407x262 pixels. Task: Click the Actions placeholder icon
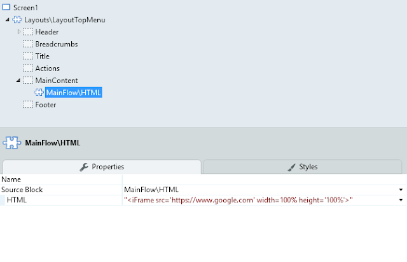(x=28, y=69)
